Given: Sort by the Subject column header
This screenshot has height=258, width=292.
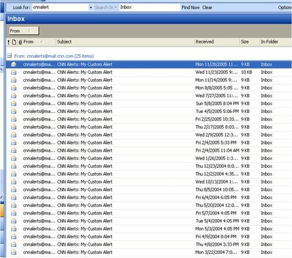Looking at the screenshot, I should (x=125, y=42).
